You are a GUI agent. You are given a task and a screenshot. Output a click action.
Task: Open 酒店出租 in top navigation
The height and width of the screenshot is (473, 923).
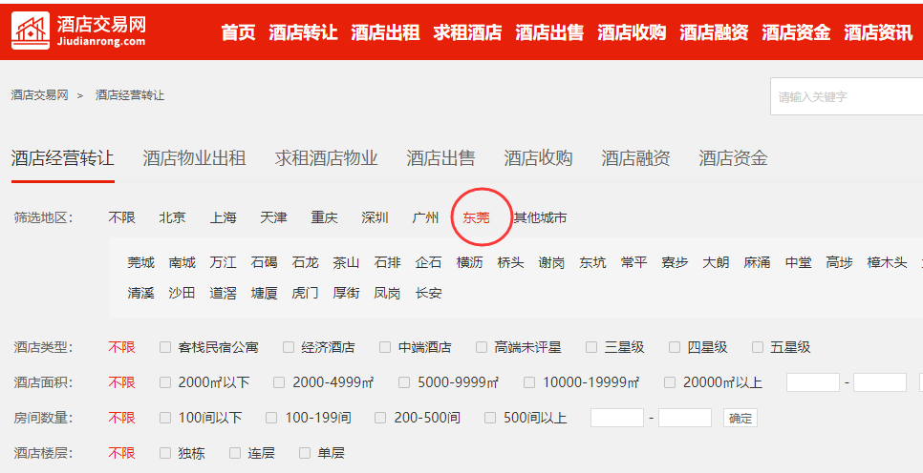385,31
